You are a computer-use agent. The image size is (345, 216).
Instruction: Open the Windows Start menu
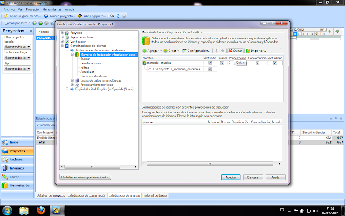tap(7, 211)
